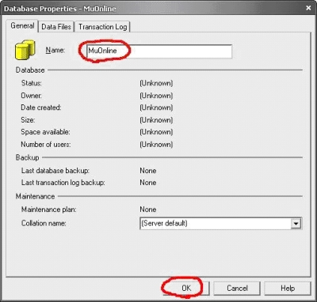This screenshot has width=317, height=302.
Task: Open Help for database properties
Action: pyautogui.click(x=288, y=289)
